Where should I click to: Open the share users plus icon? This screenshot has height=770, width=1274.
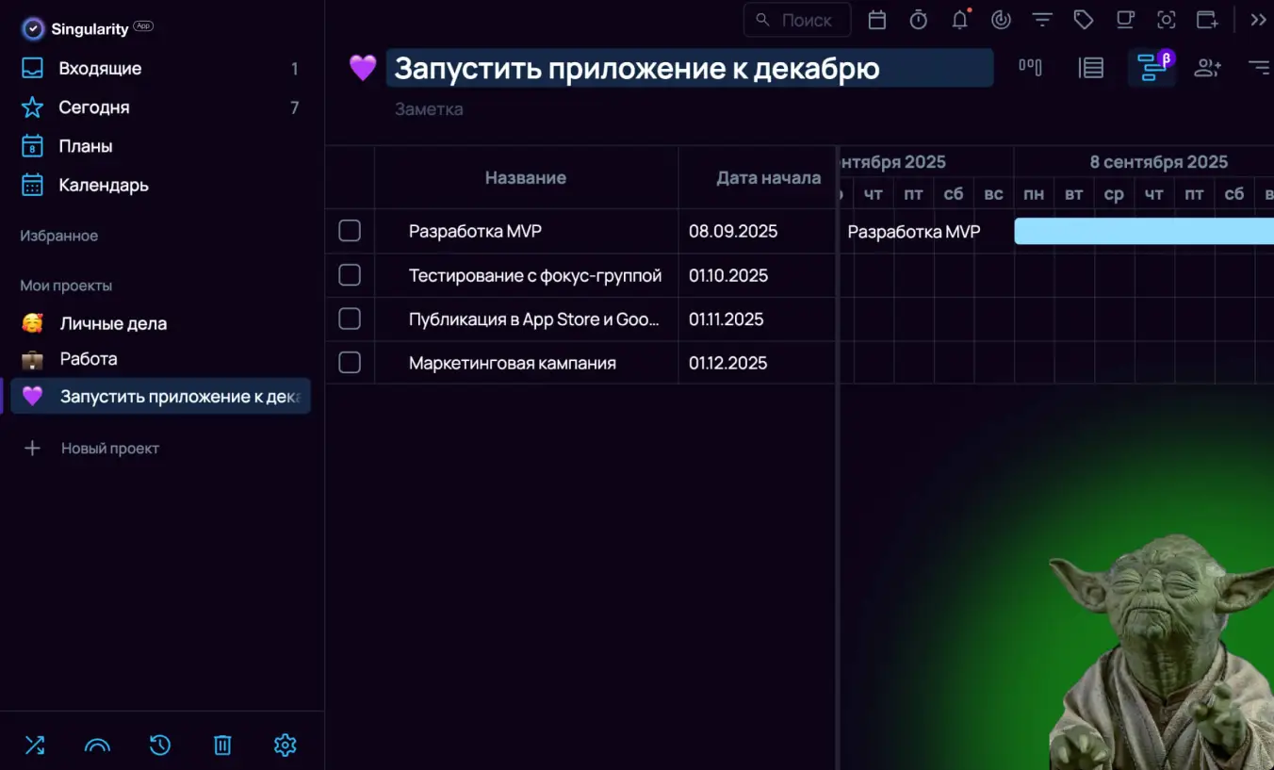1207,67
